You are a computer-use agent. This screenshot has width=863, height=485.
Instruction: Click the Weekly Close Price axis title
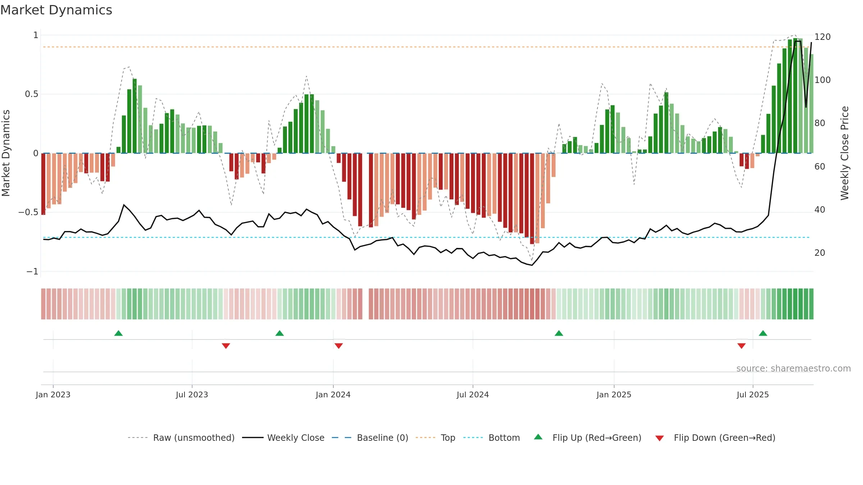point(845,153)
